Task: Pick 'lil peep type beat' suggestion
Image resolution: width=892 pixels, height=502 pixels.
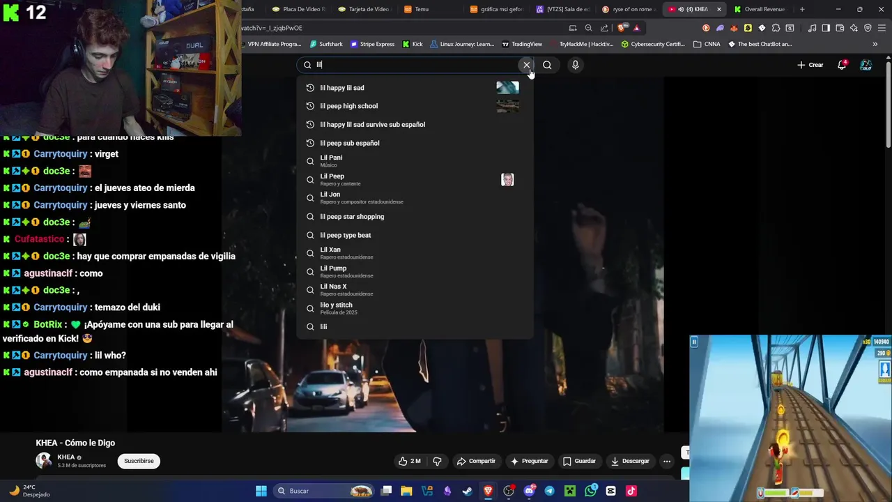Action: click(x=415, y=235)
